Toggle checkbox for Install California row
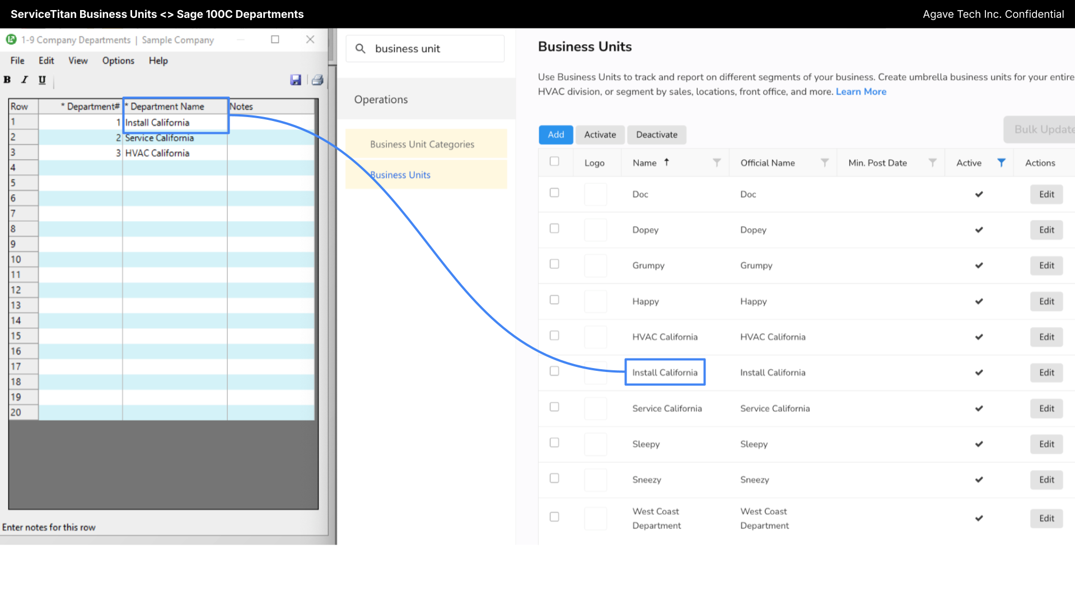Screen dimensions: 1075x605 pyautogui.click(x=554, y=371)
